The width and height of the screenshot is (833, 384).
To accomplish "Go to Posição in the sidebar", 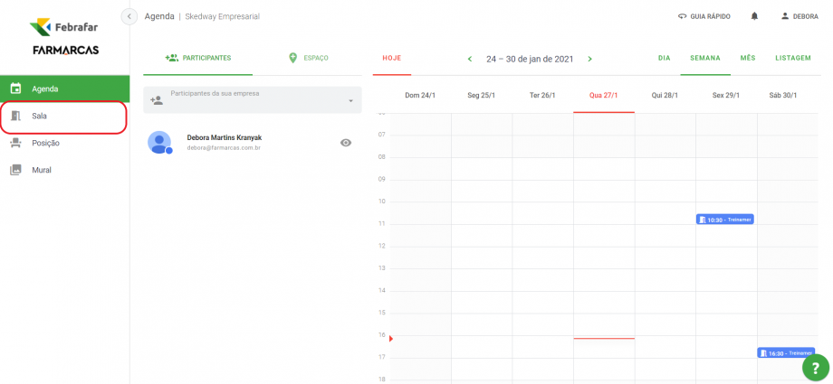I will point(45,143).
